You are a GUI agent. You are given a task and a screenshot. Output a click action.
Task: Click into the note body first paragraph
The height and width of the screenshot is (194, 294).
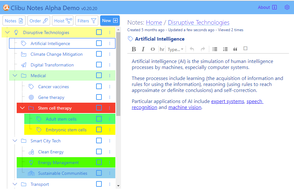pyautogui.click(x=203, y=64)
